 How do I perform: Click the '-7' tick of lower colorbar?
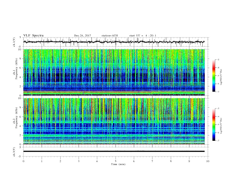point(218,140)
